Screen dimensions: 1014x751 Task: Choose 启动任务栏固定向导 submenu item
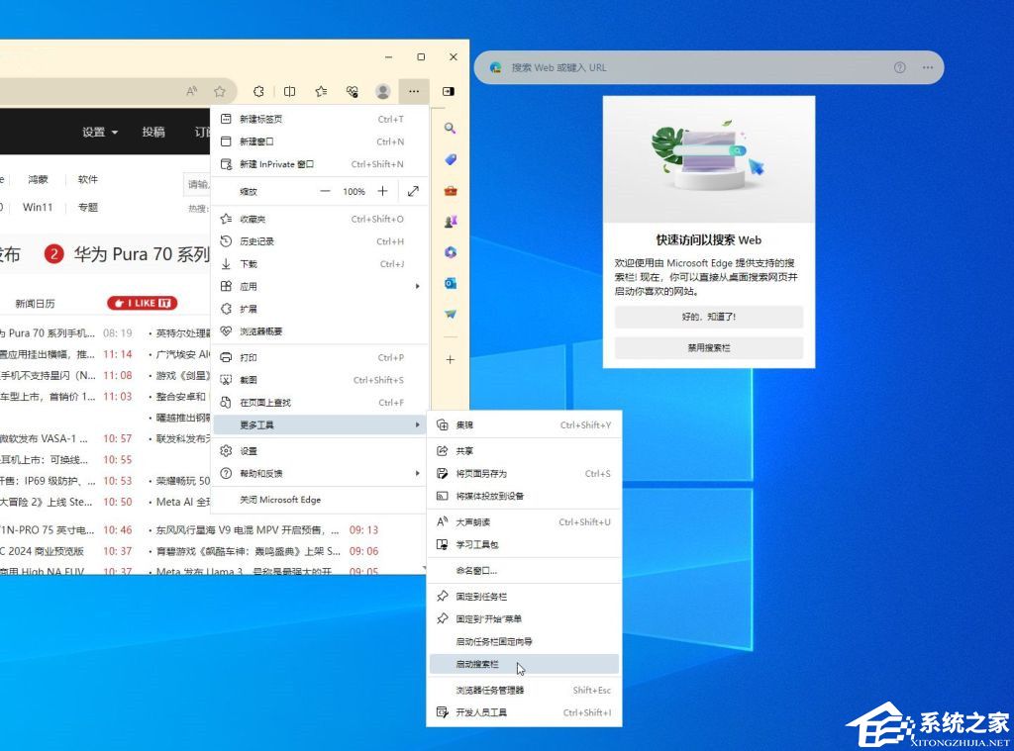point(524,642)
